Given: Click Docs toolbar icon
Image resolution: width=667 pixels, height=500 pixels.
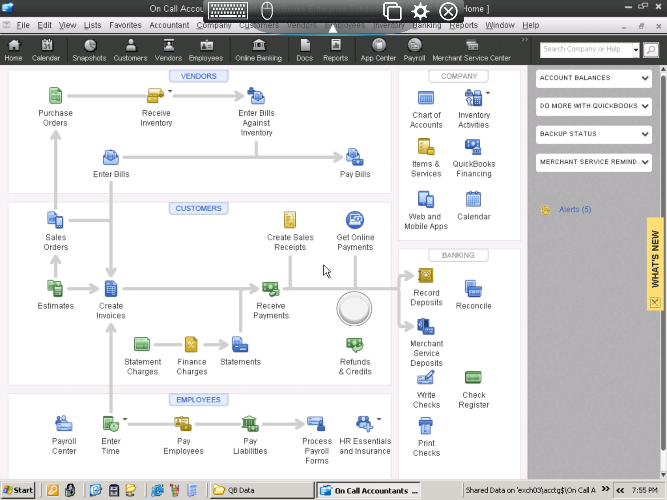Looking at the screenshot, I should 305,50.
